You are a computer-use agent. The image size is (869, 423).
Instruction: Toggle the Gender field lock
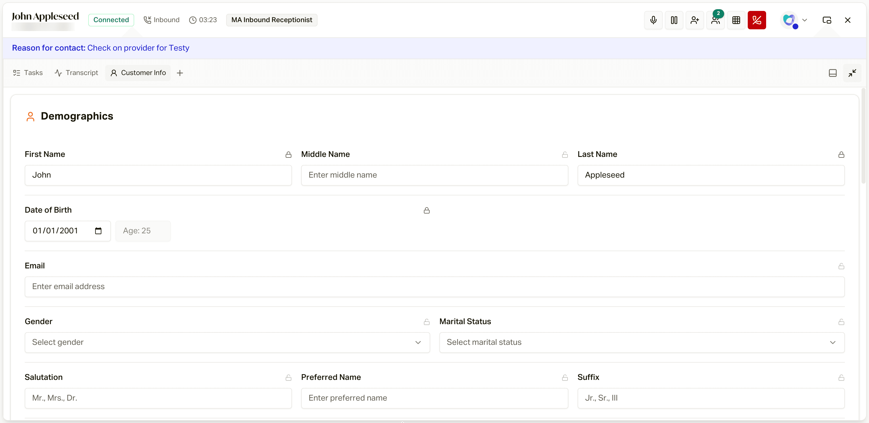click(427, 322)
